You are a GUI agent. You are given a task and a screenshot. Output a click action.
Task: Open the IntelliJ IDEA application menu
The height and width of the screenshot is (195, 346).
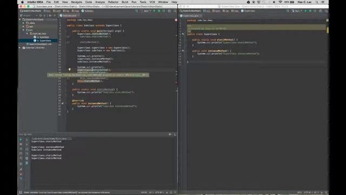(x=35, y=2)
